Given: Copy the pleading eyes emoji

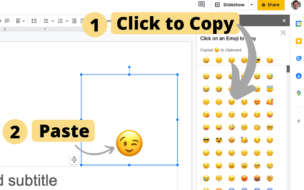Looking at the screenshot, I should tap(257, 165).
